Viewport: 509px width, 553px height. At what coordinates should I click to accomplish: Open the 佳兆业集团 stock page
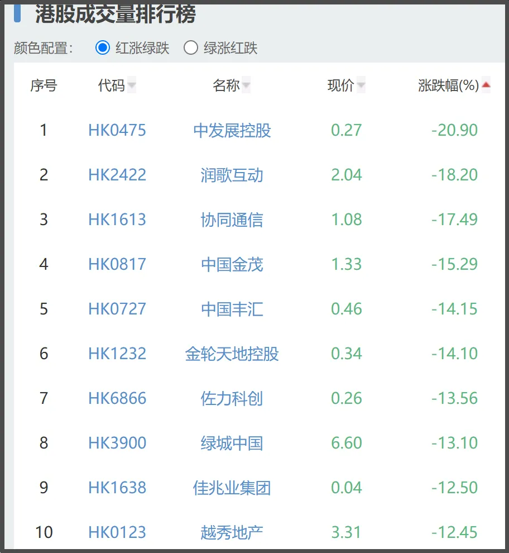click(232, 488)
